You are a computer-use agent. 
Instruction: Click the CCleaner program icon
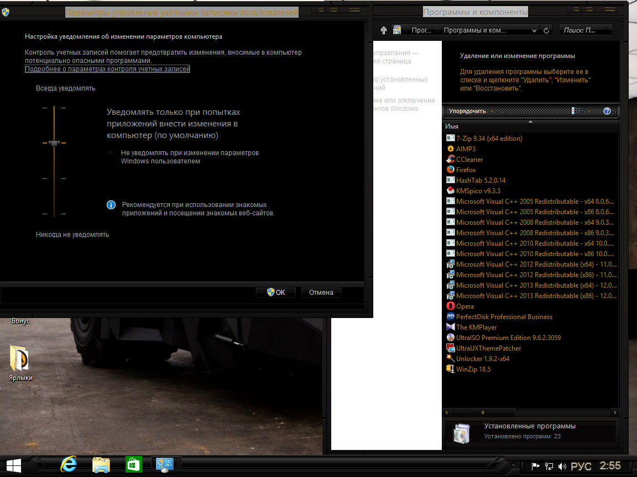point(450,160)
